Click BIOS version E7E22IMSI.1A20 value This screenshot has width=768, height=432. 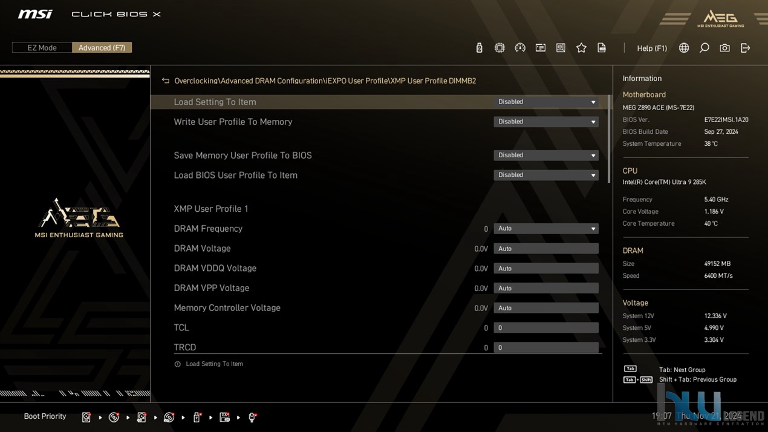726,120
